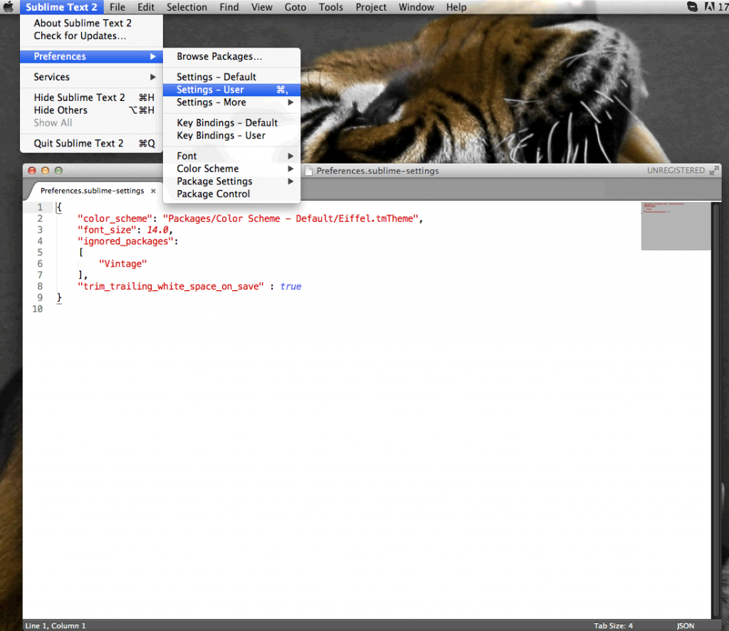Click the document icon in title bar
Image resolution: width=729 pixels, height=631 pixels.
pos(309,171)
